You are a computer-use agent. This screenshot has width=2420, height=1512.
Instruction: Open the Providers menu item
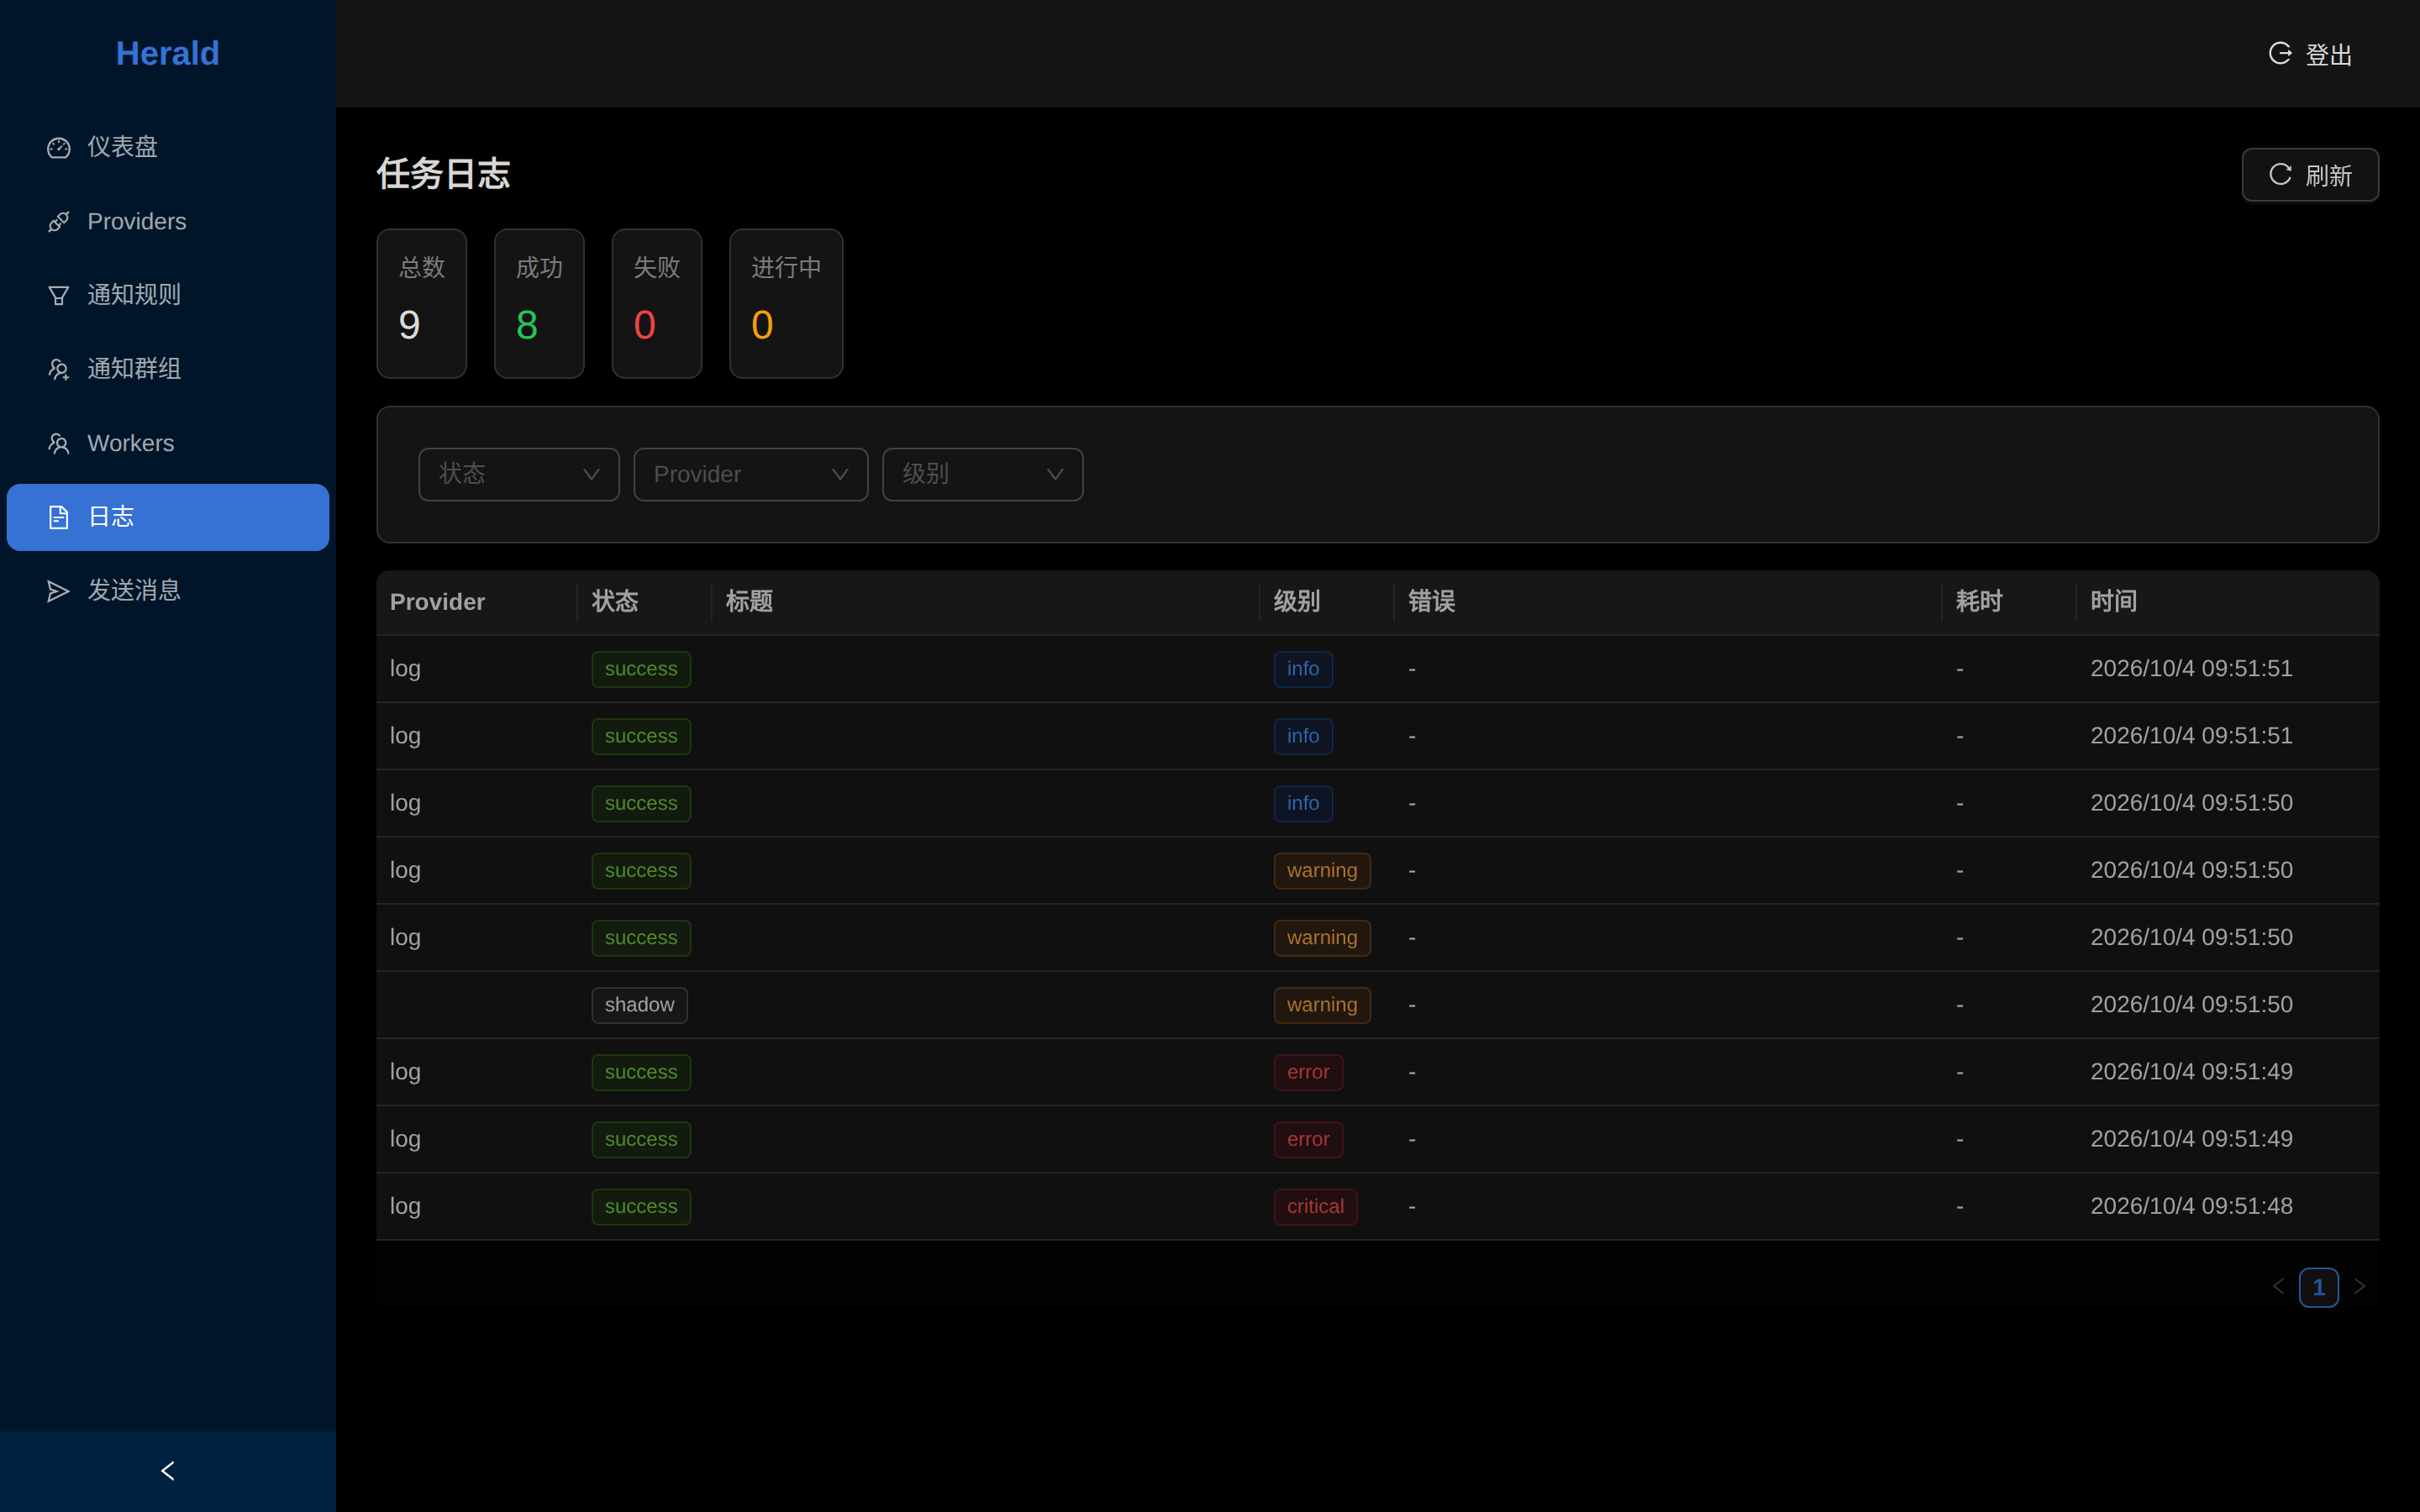pos(168,222)
